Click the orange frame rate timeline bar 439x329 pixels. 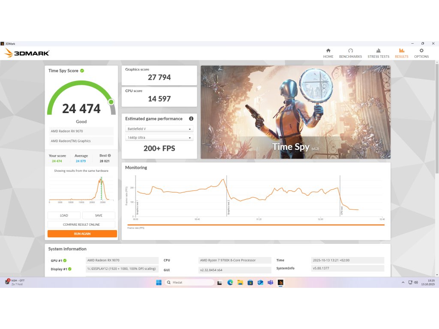point(256,225)
